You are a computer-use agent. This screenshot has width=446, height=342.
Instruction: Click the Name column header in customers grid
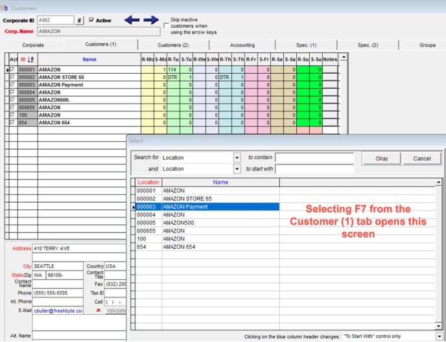89,60
